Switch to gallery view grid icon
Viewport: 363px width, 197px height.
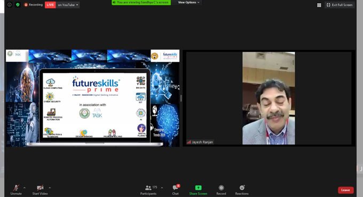coord(319,5)
